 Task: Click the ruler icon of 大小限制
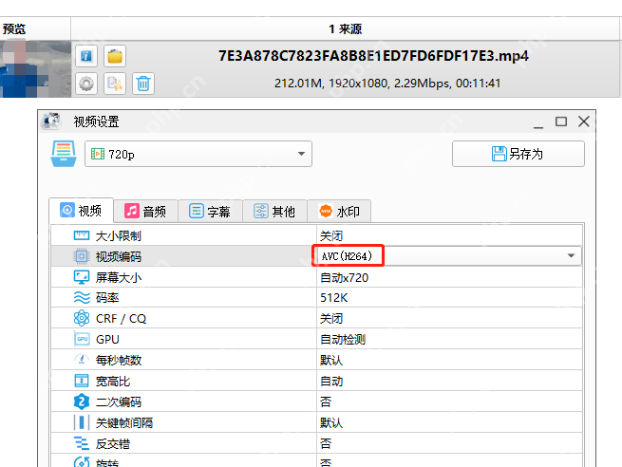[82, 236]
